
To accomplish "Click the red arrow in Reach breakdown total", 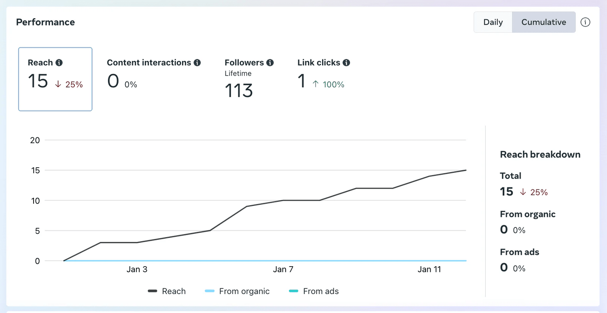I will tap(523, 192).
